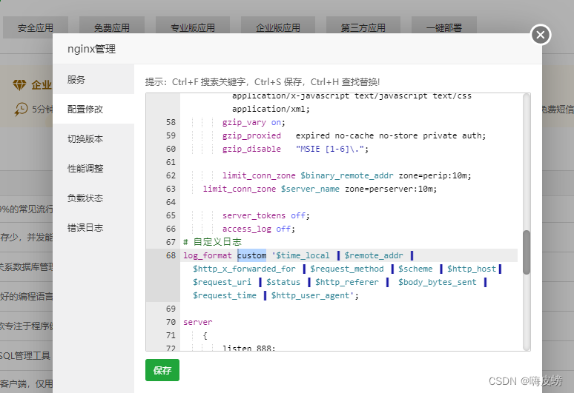Click line number 62 in gutter
The width and height of the screenshot is (574, 393).
pyautogui.click(x=171, y=175)
